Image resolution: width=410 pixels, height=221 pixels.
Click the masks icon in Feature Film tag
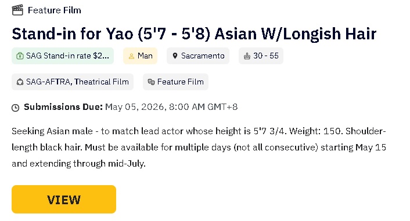151,82
